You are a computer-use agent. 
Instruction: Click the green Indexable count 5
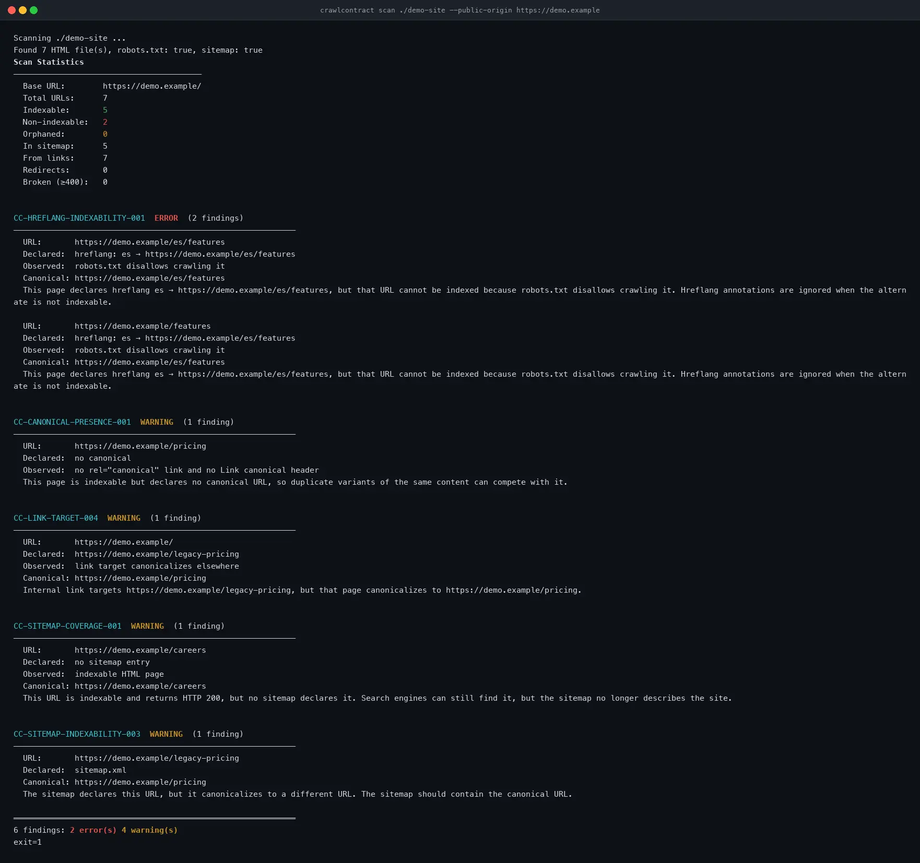pos(105,110)
